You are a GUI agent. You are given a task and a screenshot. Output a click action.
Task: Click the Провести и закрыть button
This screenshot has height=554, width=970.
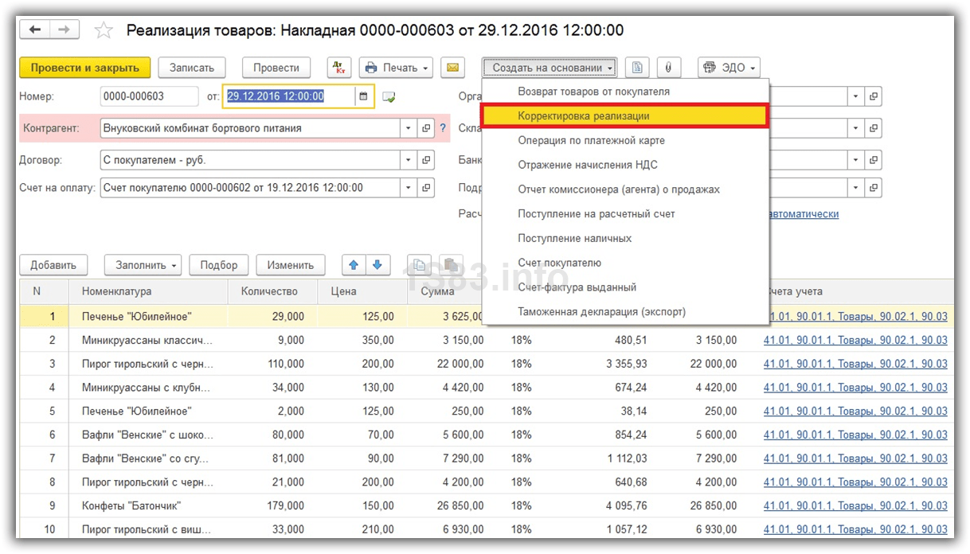(84, 68)
